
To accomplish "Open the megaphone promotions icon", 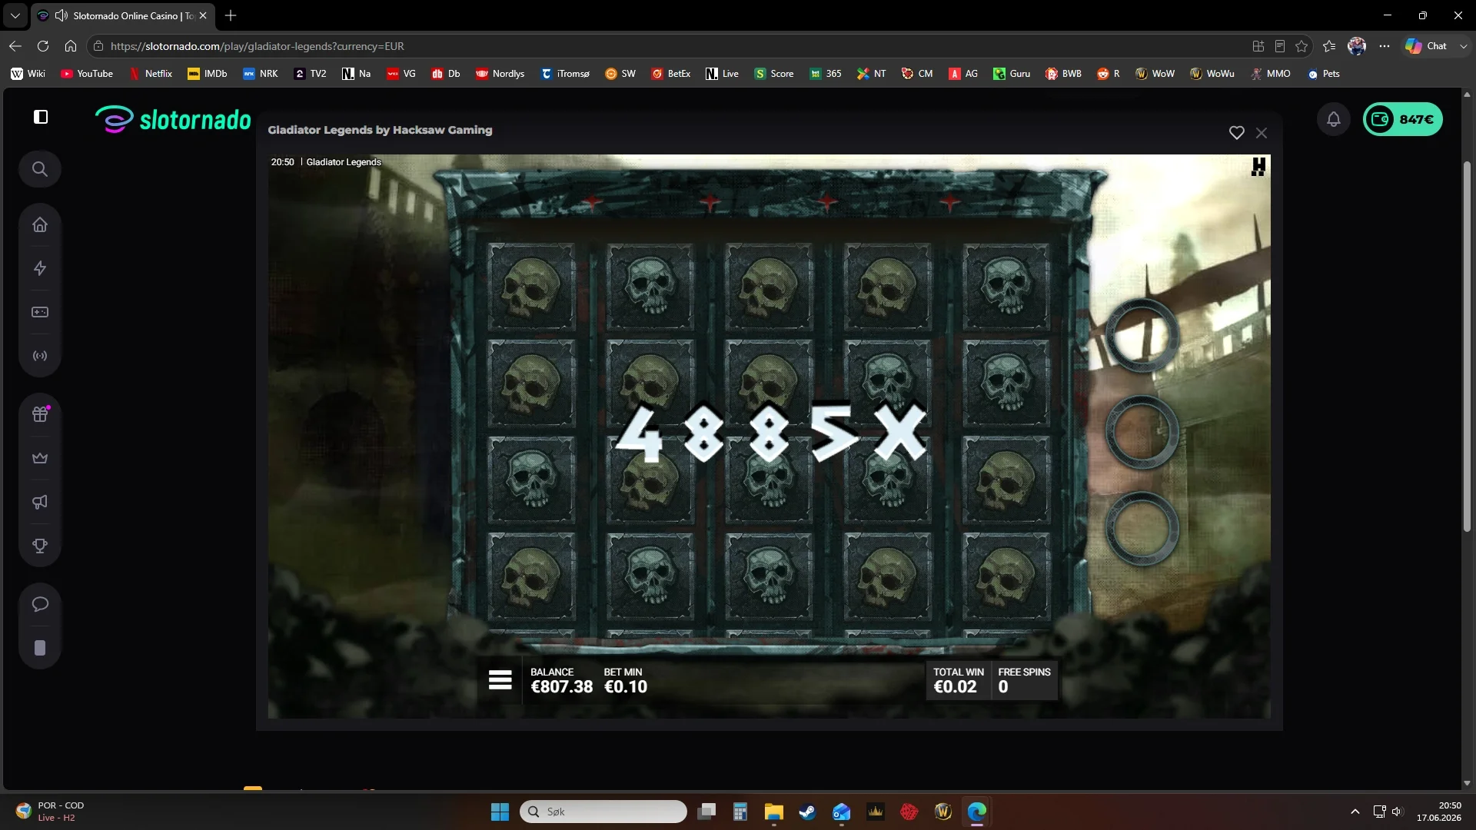I will tap(40, 502).
